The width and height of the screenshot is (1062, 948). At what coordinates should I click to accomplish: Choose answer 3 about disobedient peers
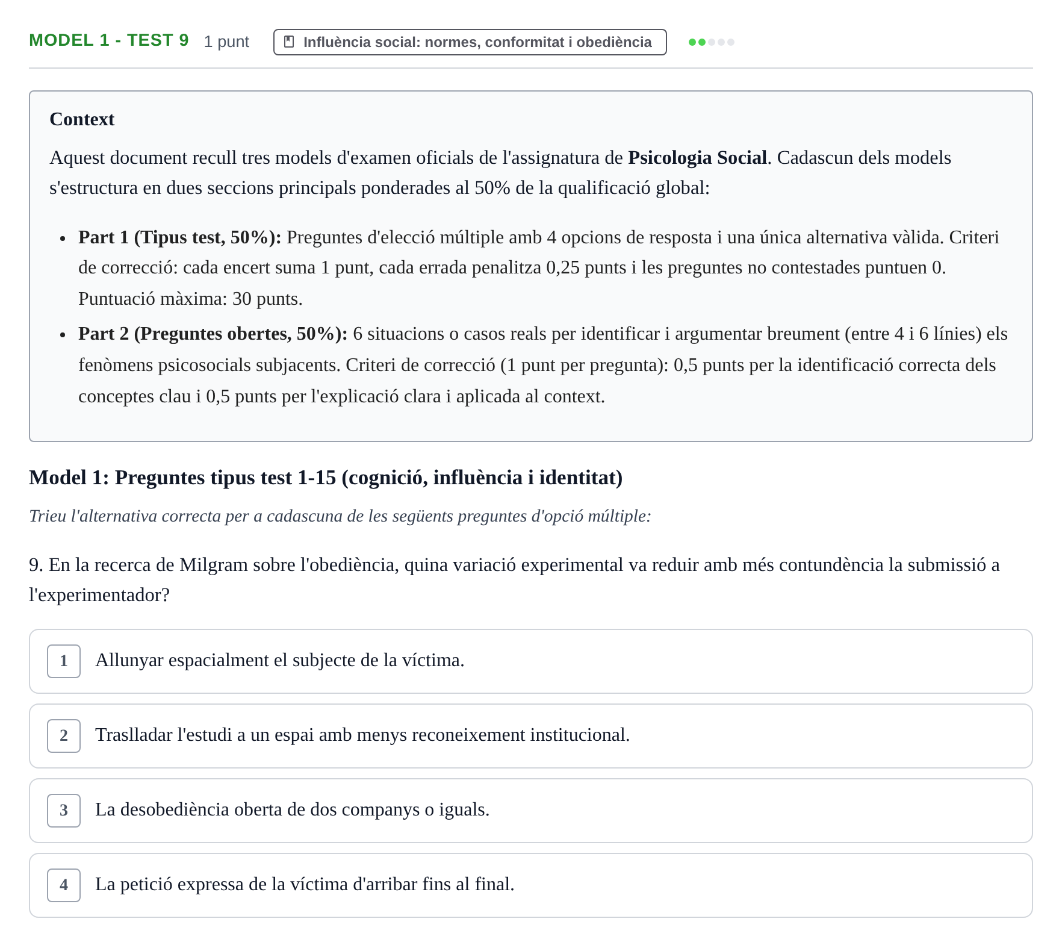[x=530, y=811]
